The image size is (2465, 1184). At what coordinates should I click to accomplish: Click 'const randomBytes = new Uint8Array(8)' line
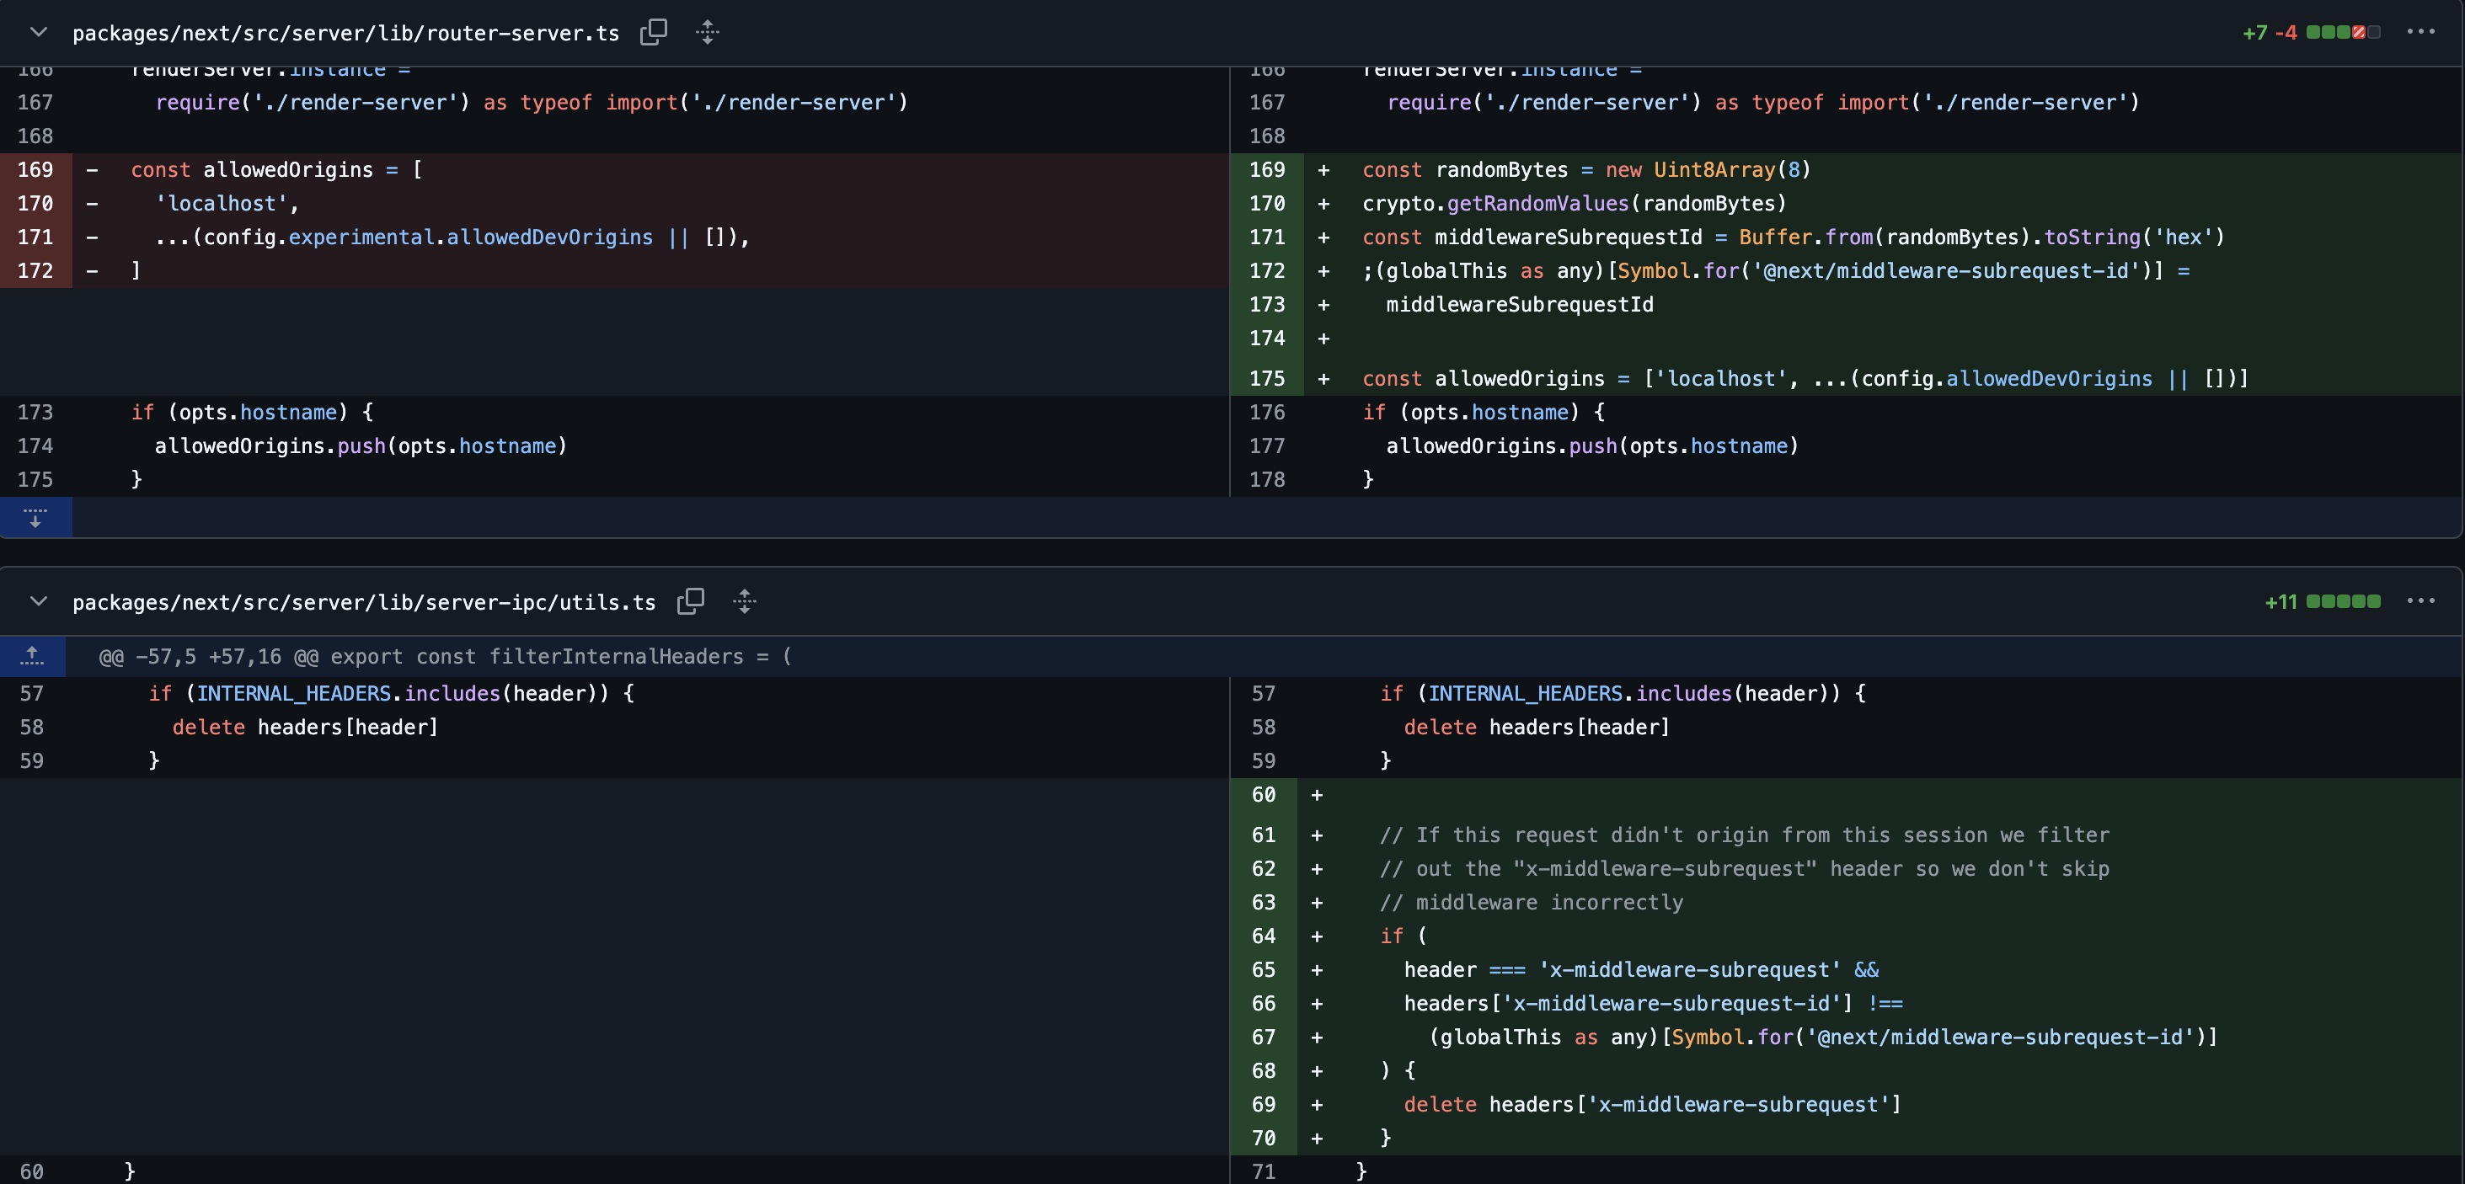tap(1586, 169)
